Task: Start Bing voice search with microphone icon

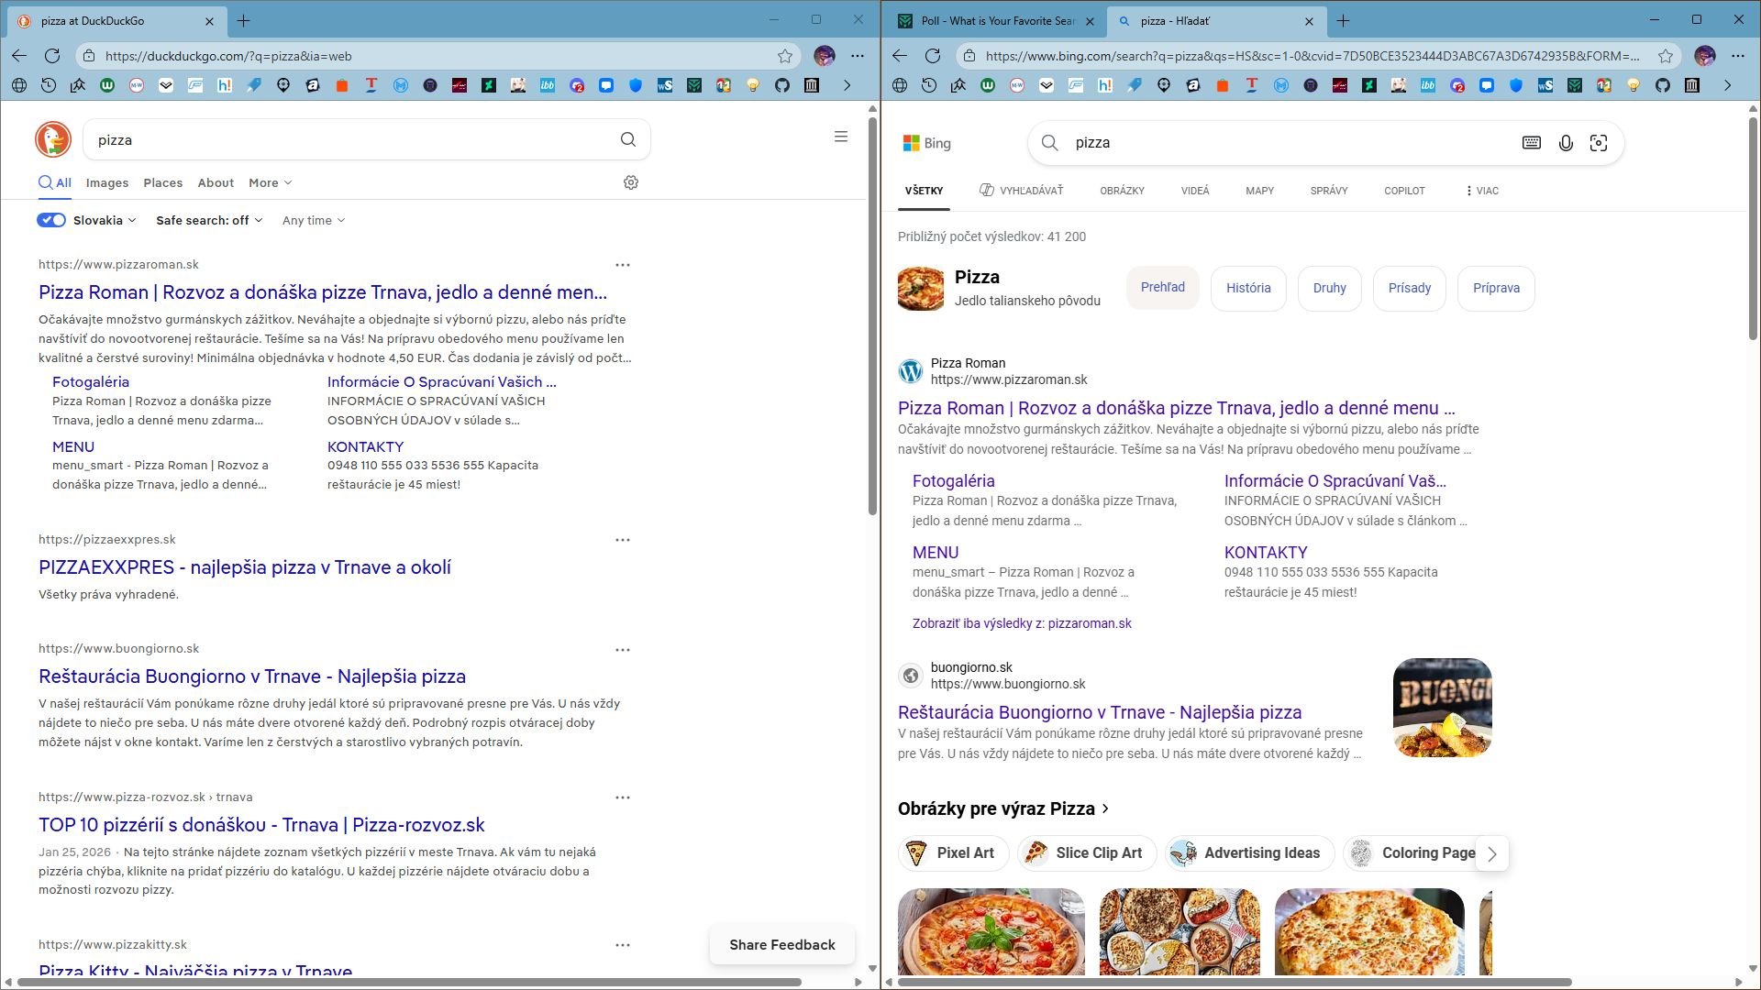Action: (x=1566, y=143)
